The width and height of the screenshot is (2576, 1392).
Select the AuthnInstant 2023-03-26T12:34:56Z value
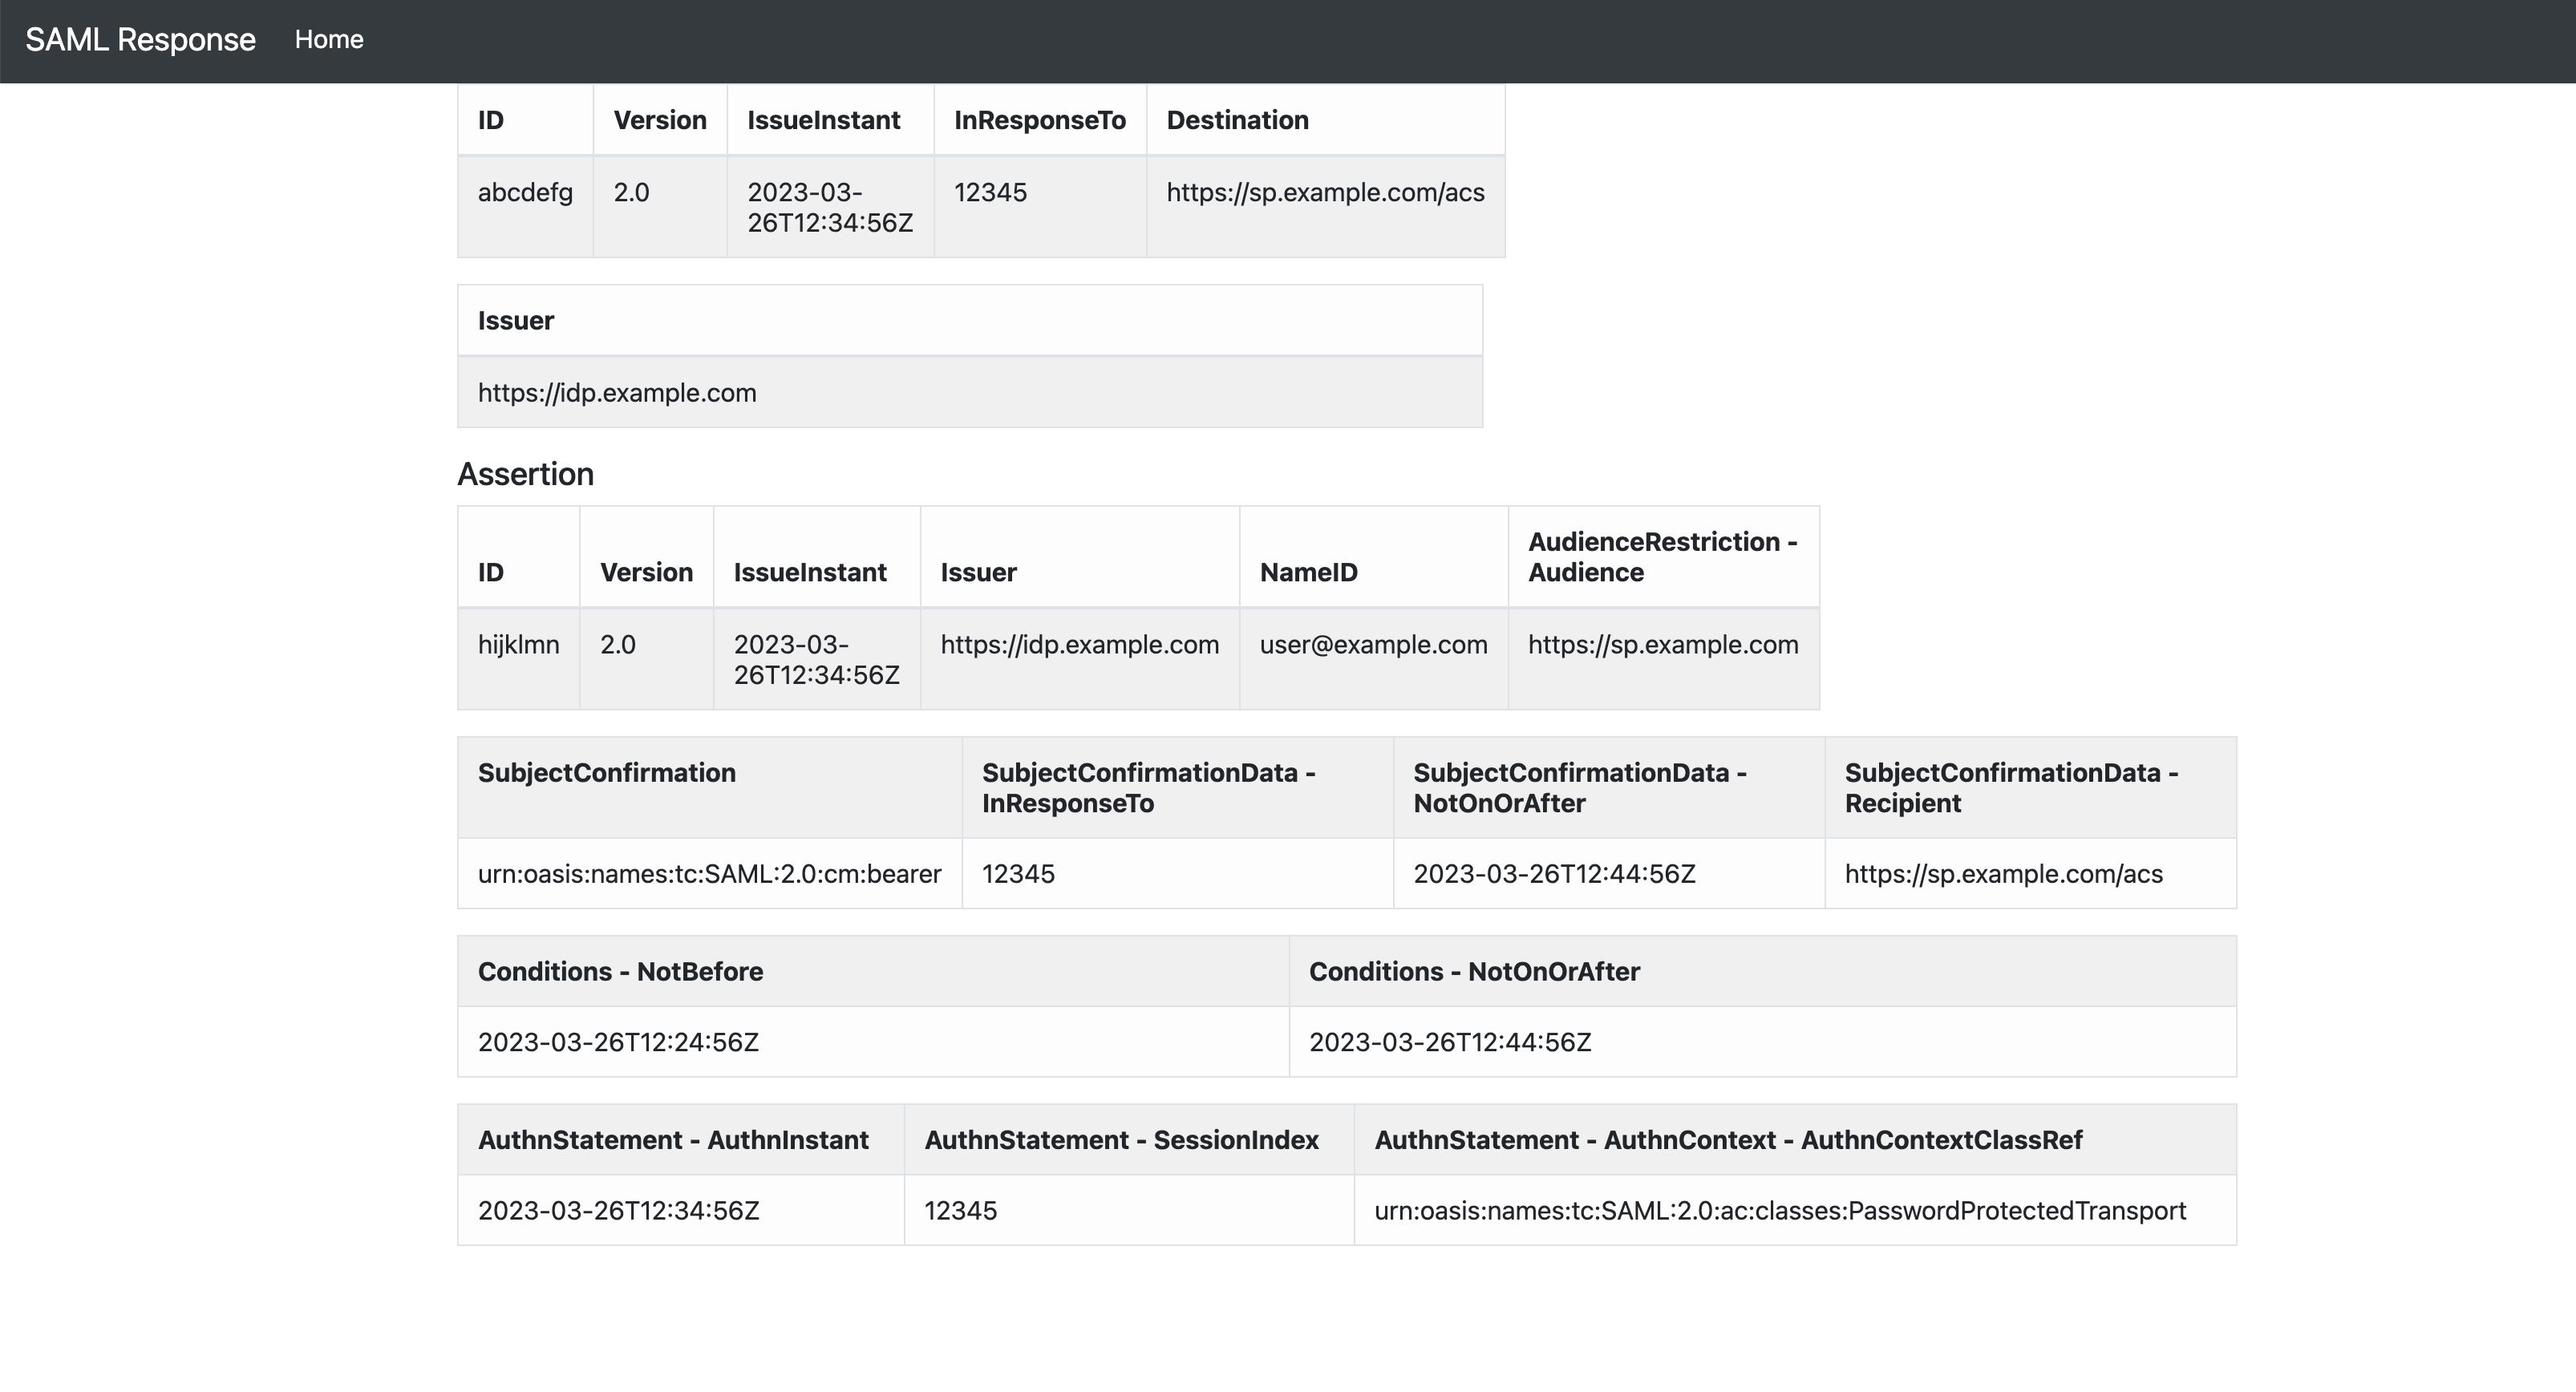point(681,1210)
